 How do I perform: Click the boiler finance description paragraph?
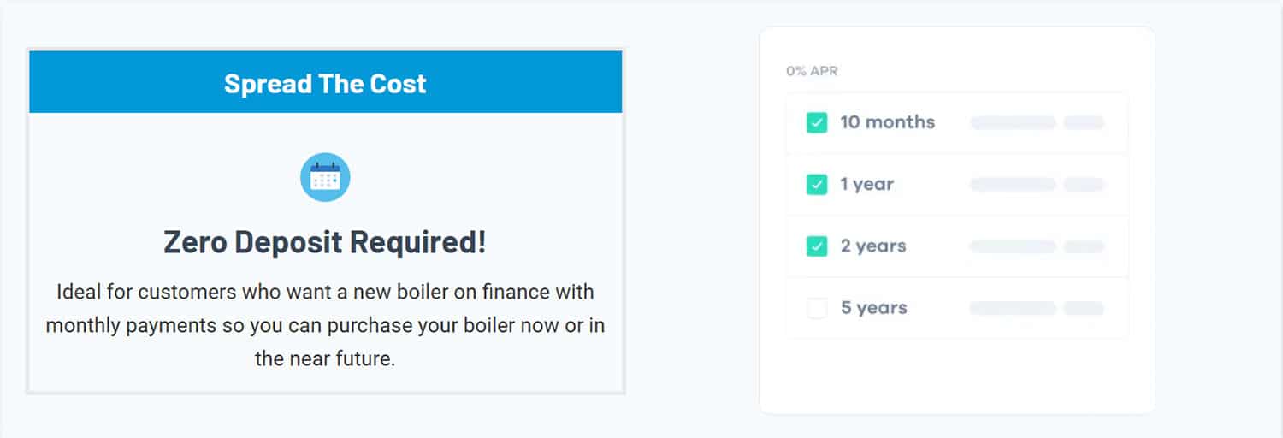tap(325, 325)
